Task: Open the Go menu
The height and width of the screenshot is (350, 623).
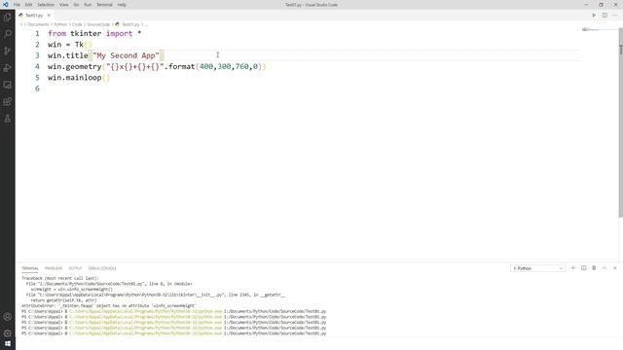Action: (x=76, y=5)
